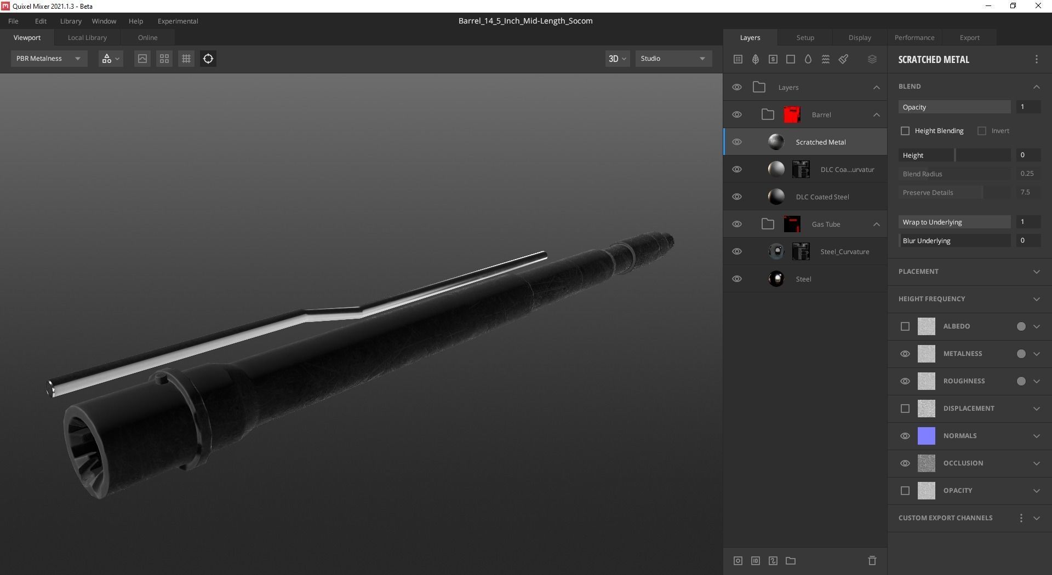Add a liquid layer with the droplet icon
Viewport: 1052px width, 575px height.
(x=808, y=59)
